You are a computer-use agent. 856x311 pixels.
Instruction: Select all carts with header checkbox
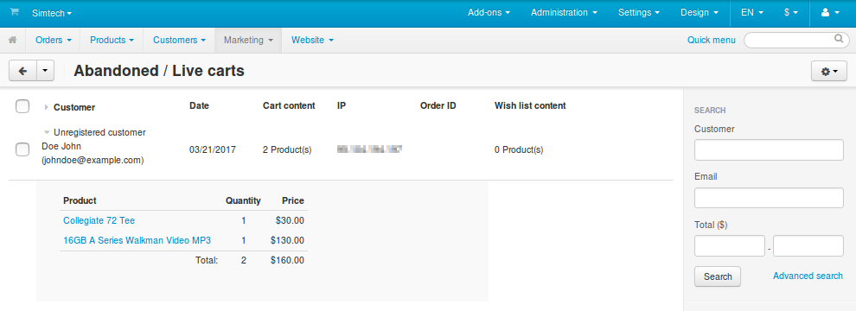pos(22,106)
